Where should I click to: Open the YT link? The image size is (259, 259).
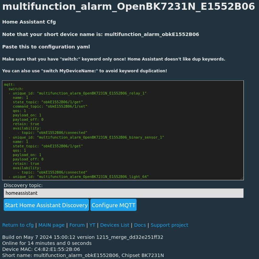92,225
